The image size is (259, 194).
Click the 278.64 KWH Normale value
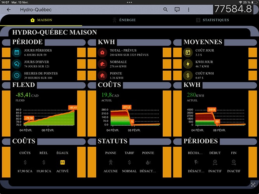[x=118, y=66]
